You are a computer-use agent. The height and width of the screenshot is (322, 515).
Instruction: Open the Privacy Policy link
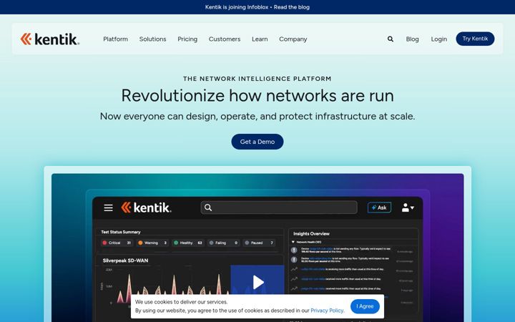pos(327,311)
